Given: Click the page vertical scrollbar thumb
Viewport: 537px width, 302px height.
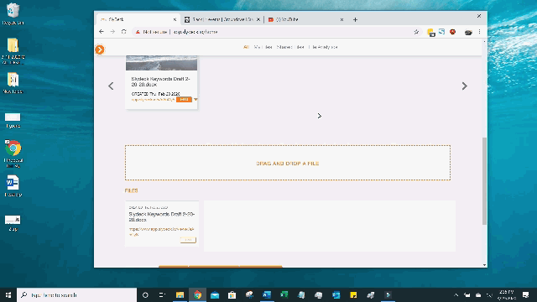Looking at the screenshot, I should pyautogui.click(x=484, y=181).
